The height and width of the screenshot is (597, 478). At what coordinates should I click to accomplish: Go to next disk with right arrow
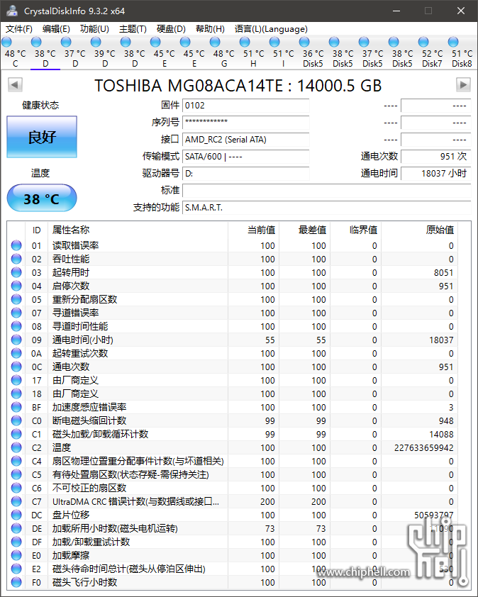point(463,84)
